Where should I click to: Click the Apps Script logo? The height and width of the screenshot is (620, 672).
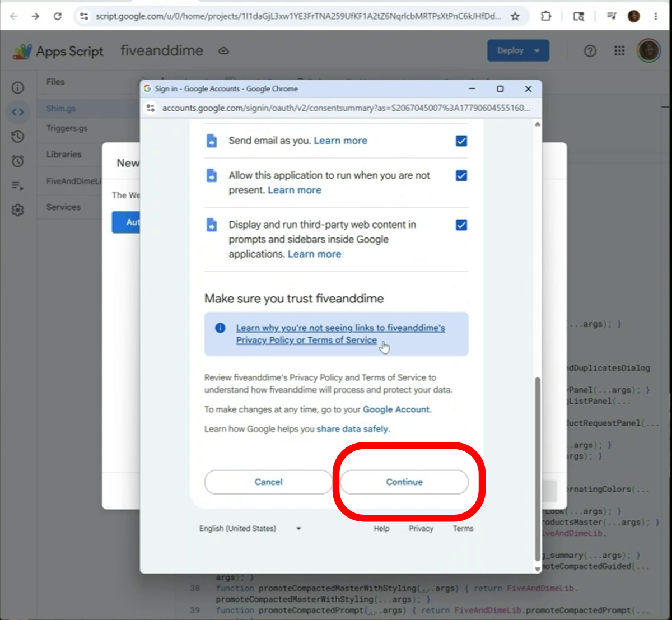[22, 51]
